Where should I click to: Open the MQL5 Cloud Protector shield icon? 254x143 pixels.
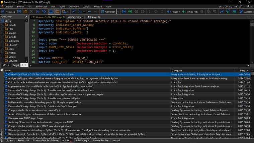coord(228,12)
